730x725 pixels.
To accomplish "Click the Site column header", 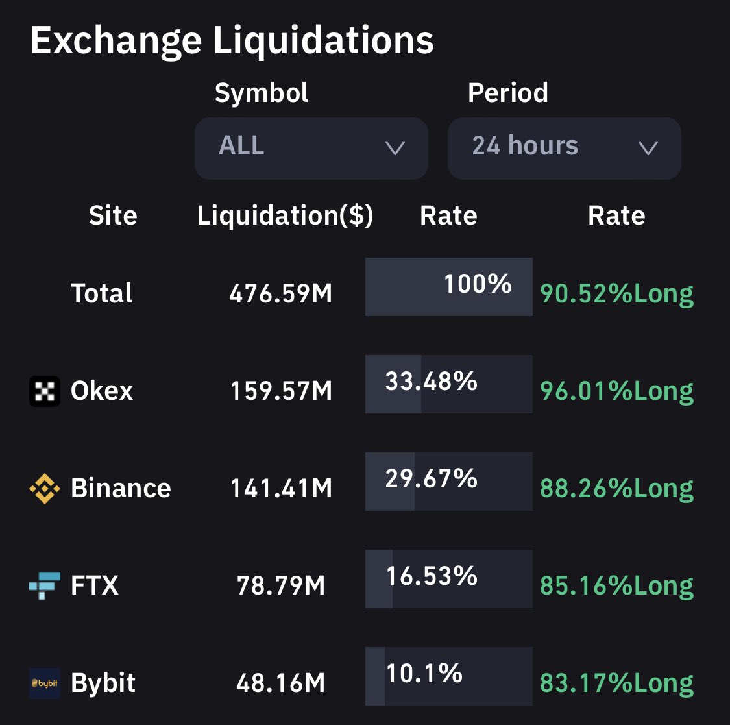I will 113,215.
